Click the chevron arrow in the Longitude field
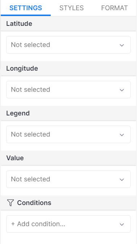Image resolution: width=138 pixels, height=244 pixels. [x=122, y=90]
